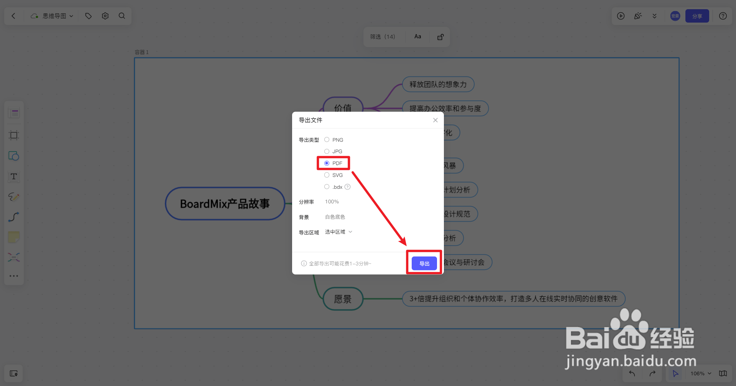
Task: Open the guide book icon at bottom right
Action: click(723, 373)
